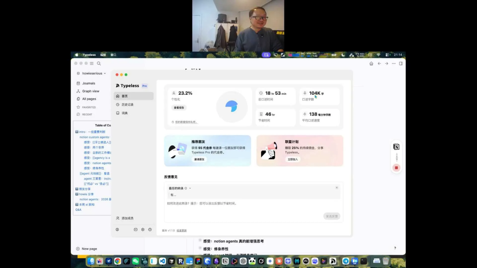Open the '本周 ai 新知' contents link

87,205
